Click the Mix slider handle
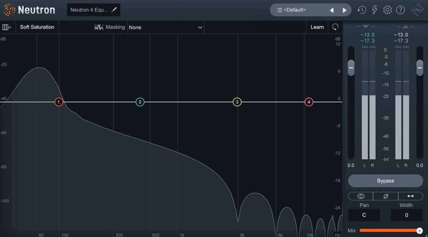Viewport: 428px width, 237px height. click(x=419, y=230)
